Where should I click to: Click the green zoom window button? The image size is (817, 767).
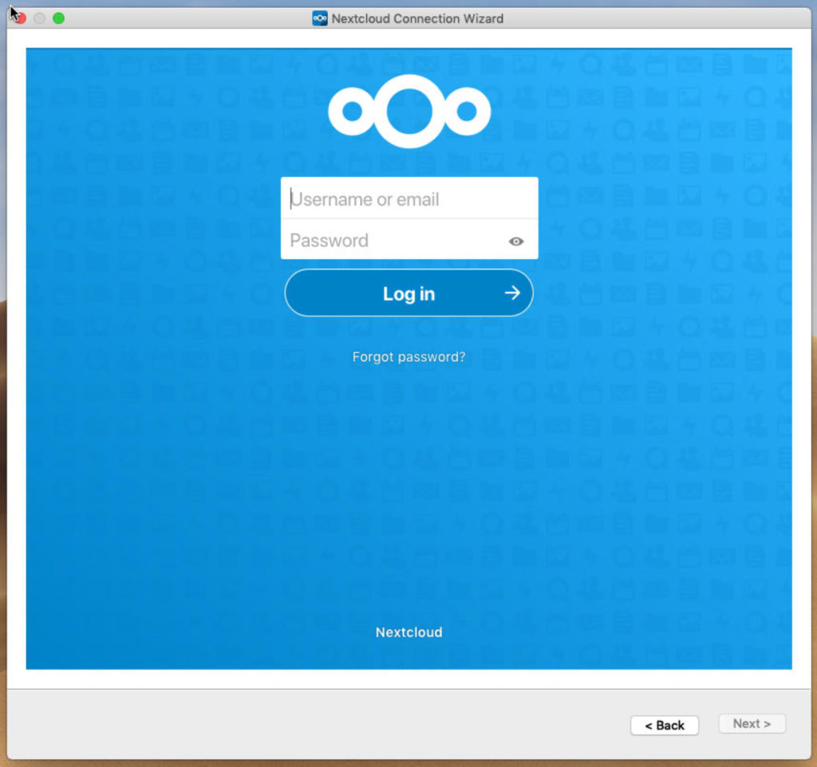58,18
